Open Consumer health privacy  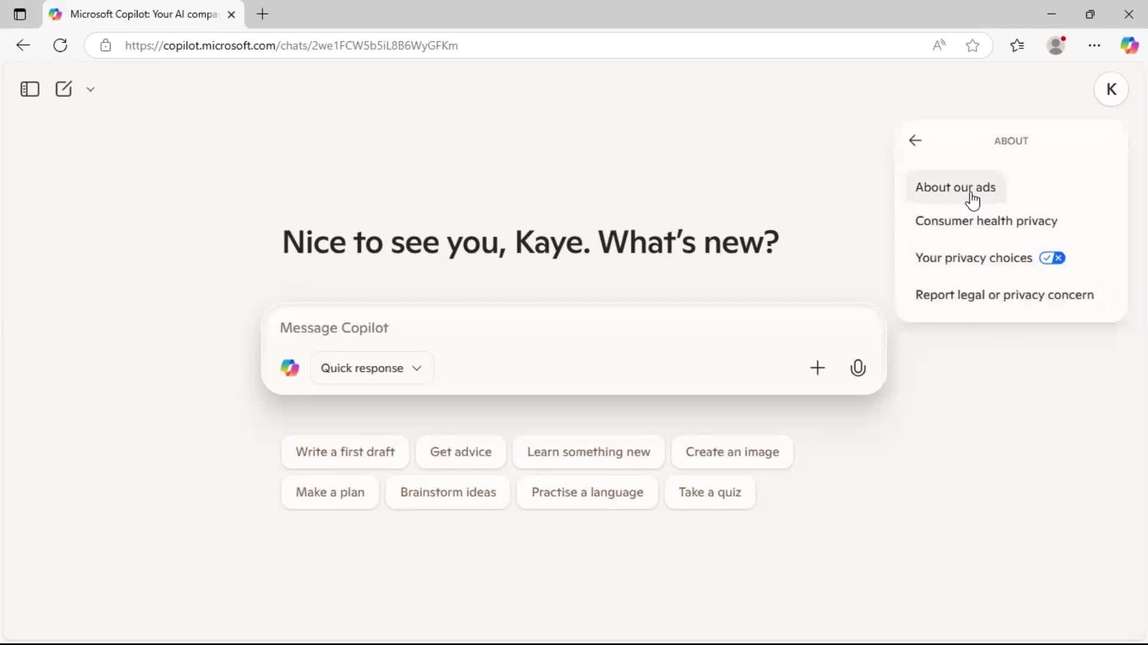point(986,221)
